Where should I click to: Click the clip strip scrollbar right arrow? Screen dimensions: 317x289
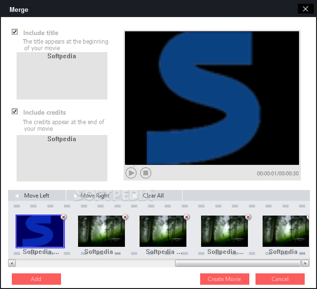point(305,263)
